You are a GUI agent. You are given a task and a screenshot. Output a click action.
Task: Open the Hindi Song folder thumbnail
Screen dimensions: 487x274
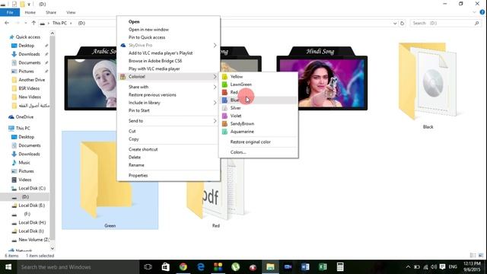click(x=322, y=78)
